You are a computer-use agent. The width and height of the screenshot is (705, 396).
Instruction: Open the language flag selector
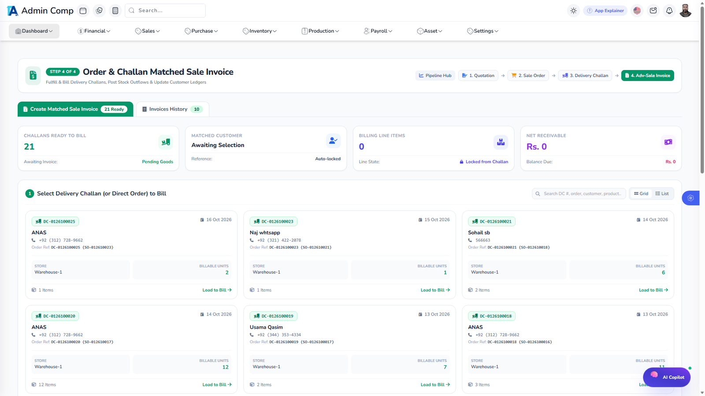point(637,11)
